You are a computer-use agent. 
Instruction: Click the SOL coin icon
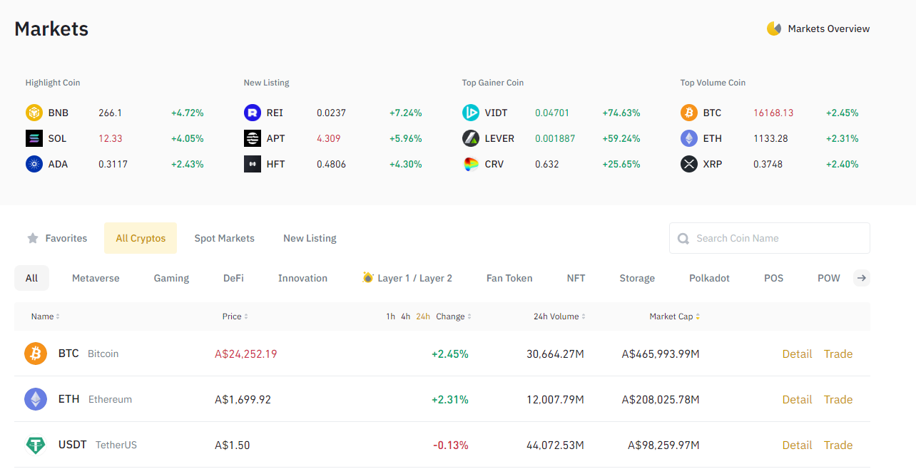coord(34,138)
